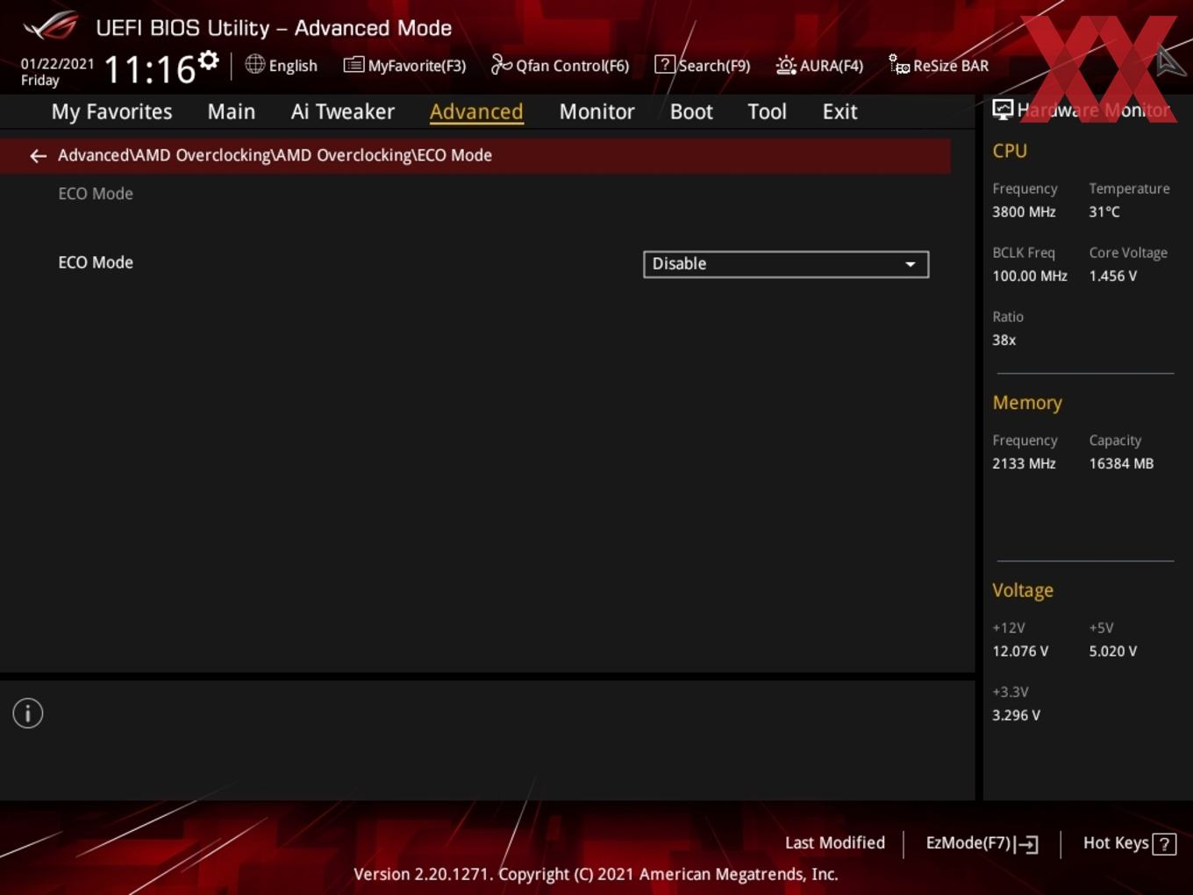Open the Tool tab
Viewport: 1193px width, 895px height.
coord(767,112)
